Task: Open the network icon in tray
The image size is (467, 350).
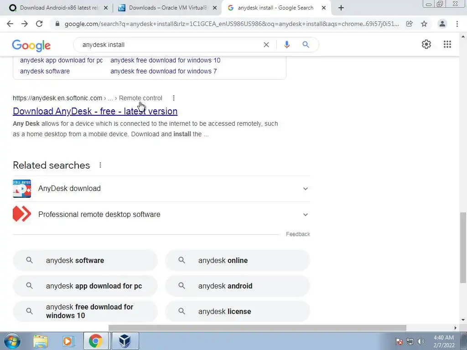Action: pos(410,341)
